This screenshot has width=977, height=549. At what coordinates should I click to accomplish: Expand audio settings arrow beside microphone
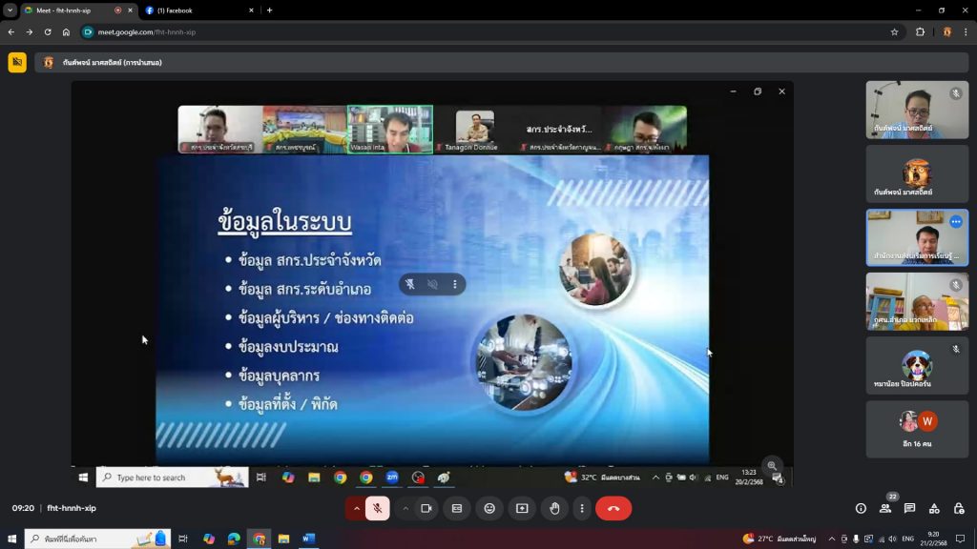click(357, 509)
